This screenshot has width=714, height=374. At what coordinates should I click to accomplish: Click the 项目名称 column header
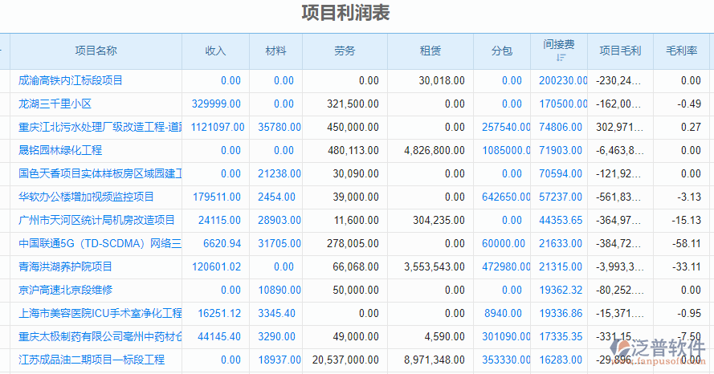pos(96,51)
